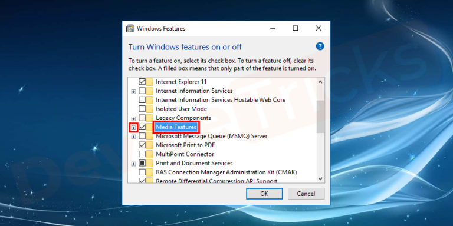Click the Media Features folder icon
Image resolution: width=453 pixels, height=226 pixels.
[x=150, y=127]
